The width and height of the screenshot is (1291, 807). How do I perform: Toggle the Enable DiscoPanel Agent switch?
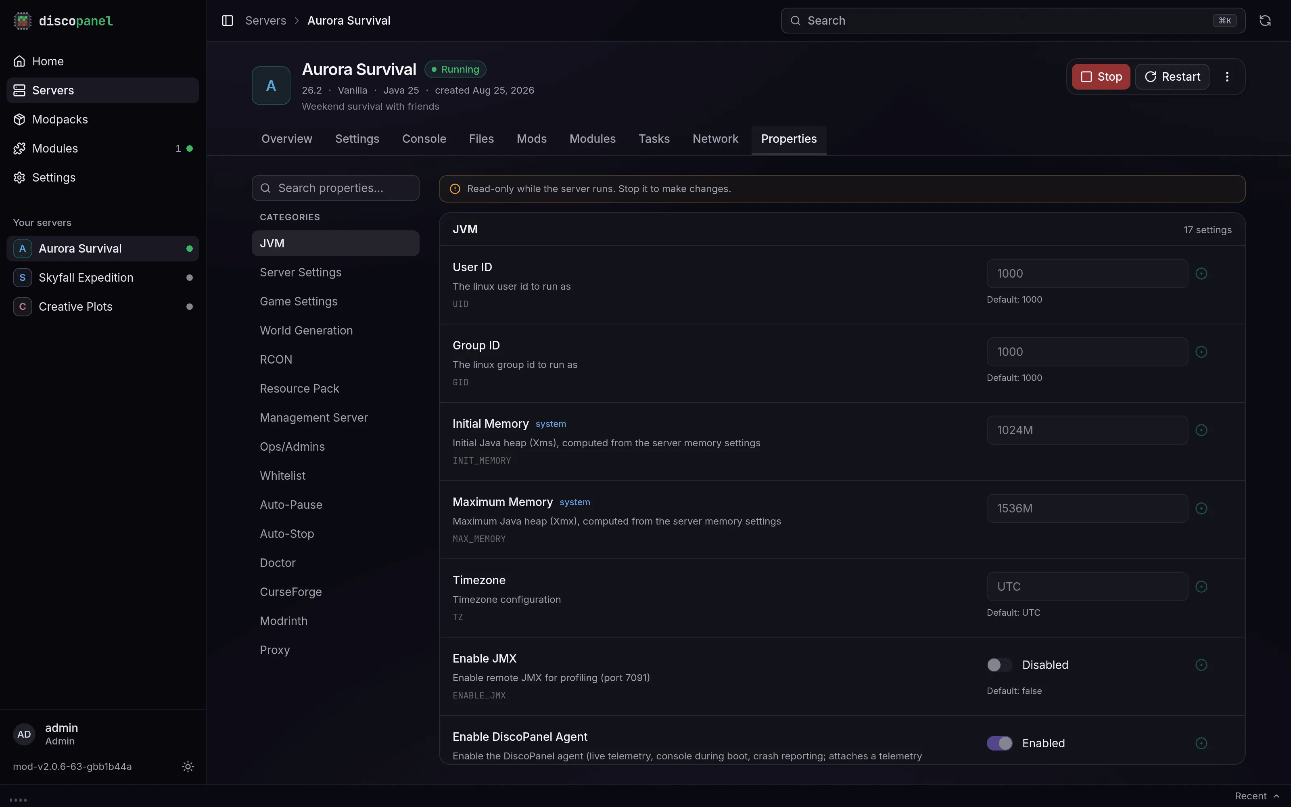tap(999, 744)
